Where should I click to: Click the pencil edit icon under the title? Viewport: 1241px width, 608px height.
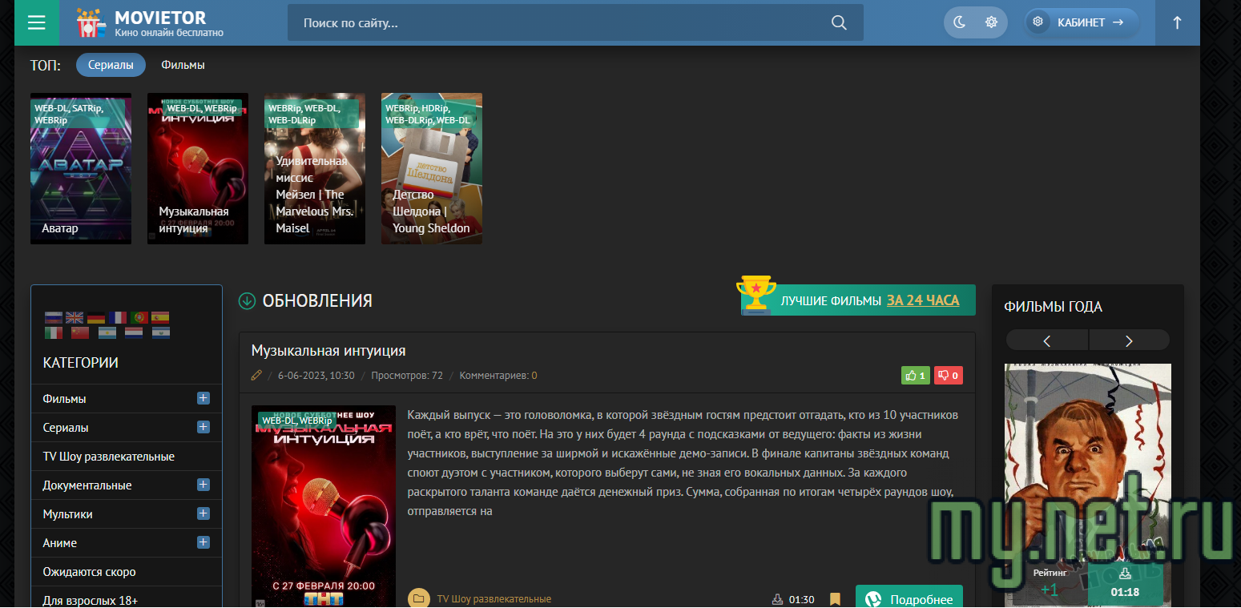pos(256,375)
